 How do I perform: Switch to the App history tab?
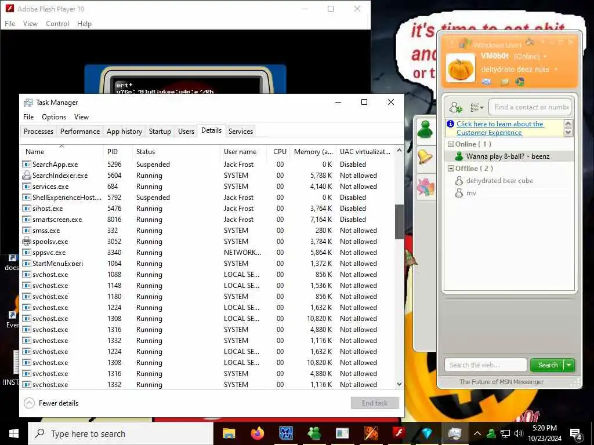point(124,132)
